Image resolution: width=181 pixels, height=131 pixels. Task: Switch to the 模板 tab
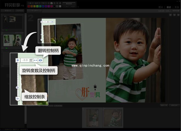[x=169, y=7]
